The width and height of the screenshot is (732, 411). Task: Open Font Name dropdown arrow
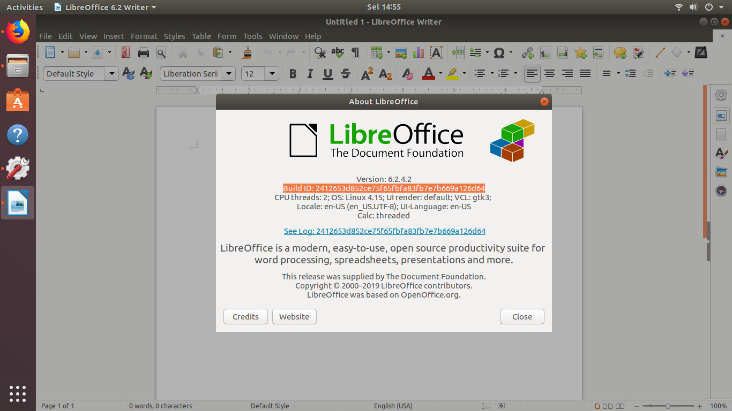pos(229,73)
